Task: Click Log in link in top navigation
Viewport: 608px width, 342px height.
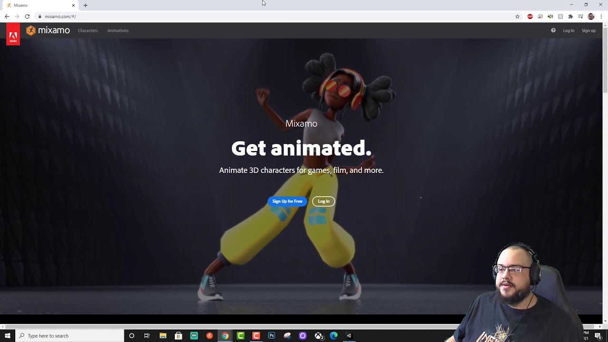Action: (x=569, y=30)
